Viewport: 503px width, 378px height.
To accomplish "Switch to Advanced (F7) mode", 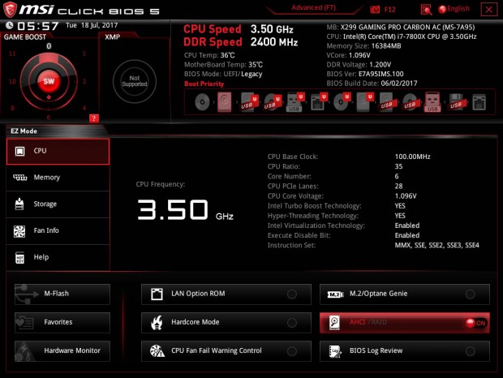I will coord(313,7).
